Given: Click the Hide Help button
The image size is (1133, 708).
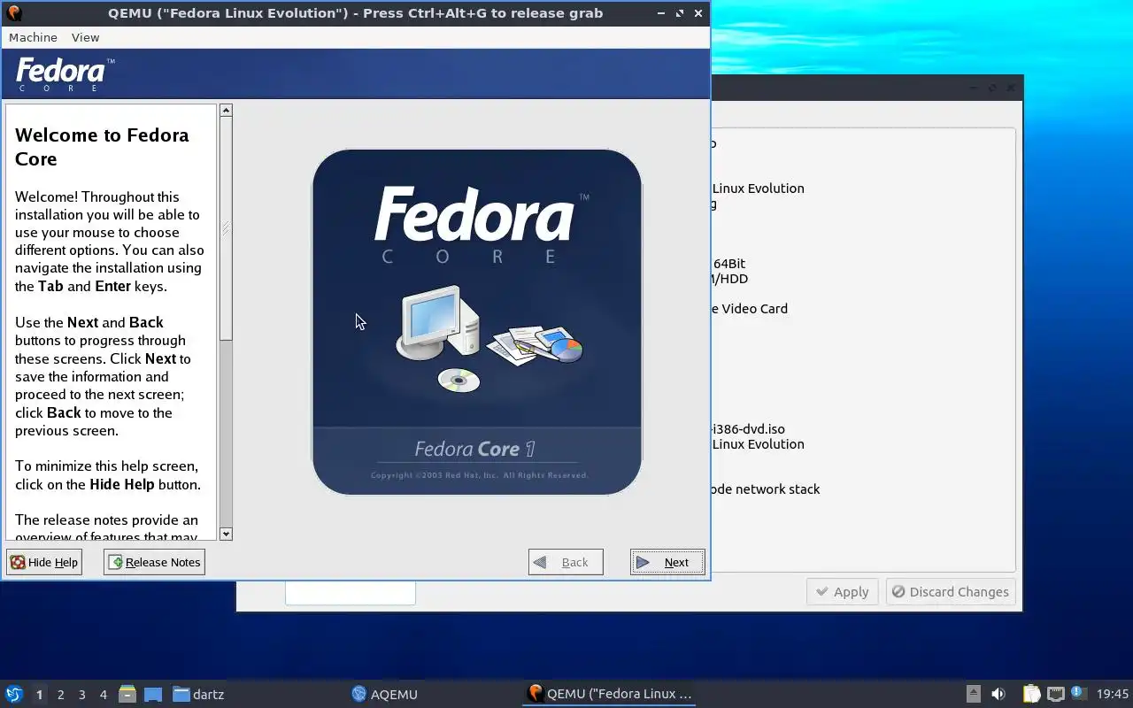Looking at the screenshot, I should [x=44, y=562].
